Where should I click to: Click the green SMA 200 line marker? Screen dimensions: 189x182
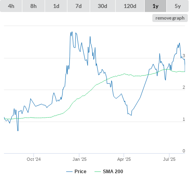click(x=98, y=172)
